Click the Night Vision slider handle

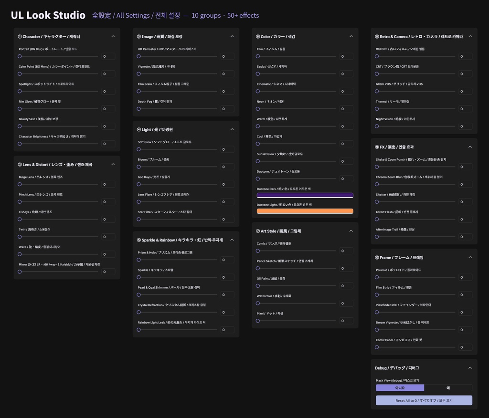pos(377,126)
